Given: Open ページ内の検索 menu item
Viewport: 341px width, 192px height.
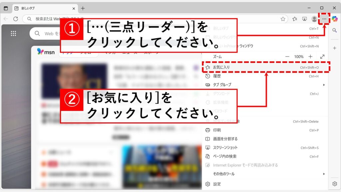Looking at the screenshot, I should pos(265,156).
